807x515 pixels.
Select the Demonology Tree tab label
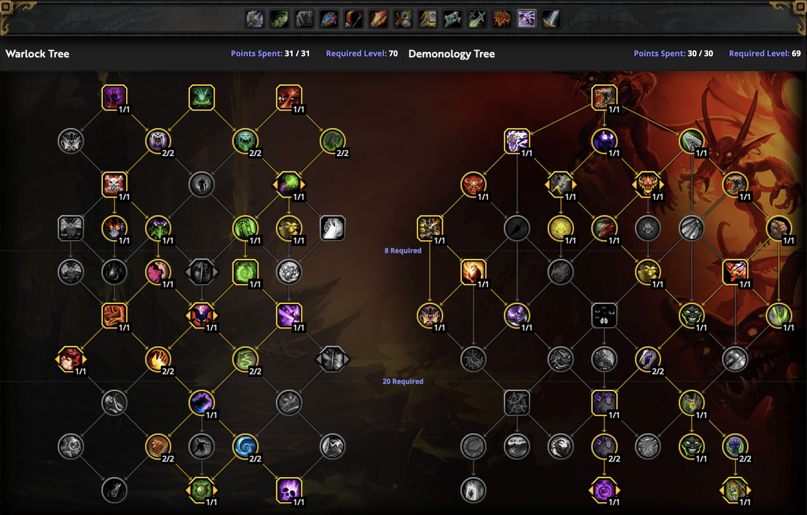tap(453, 54)
